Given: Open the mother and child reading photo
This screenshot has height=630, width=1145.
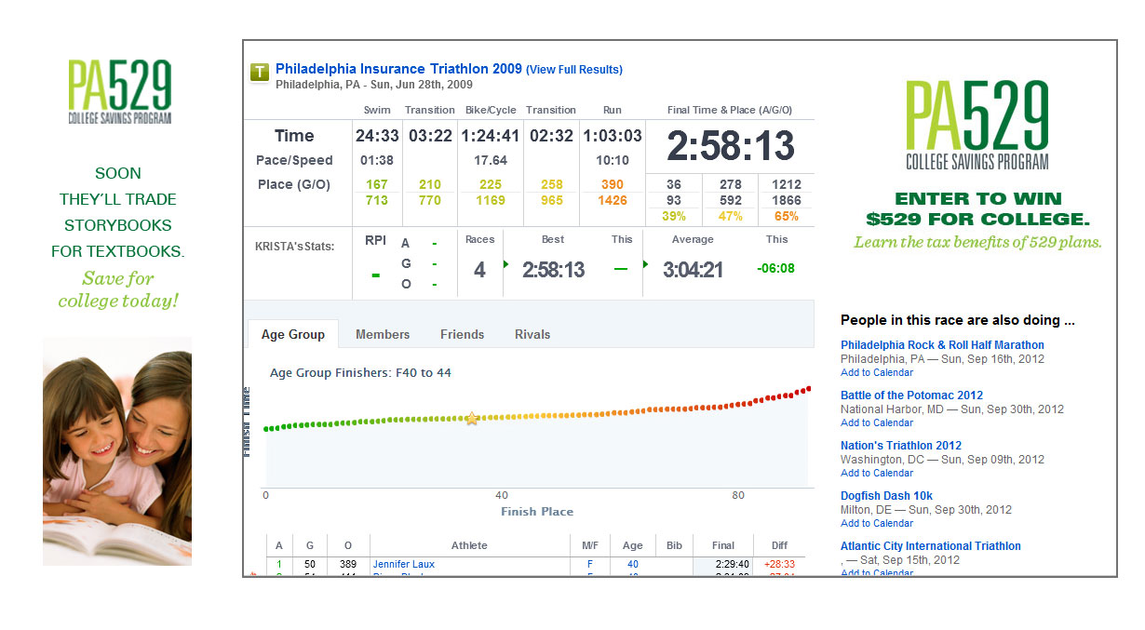Looking at the screenshot, I should coord(117,451).
